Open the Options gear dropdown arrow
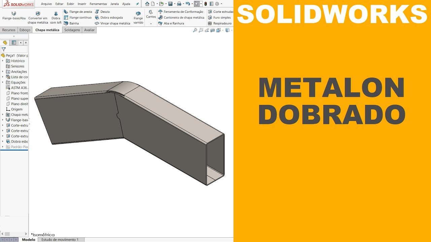This screenshot has width=431, height=242. (x=221, y=4)
